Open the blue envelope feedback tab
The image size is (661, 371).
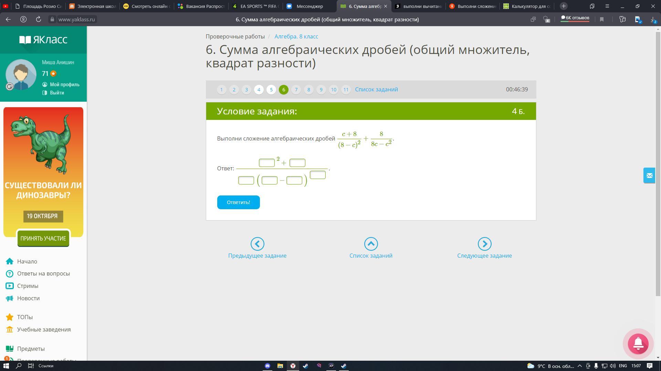coord(649,176)
